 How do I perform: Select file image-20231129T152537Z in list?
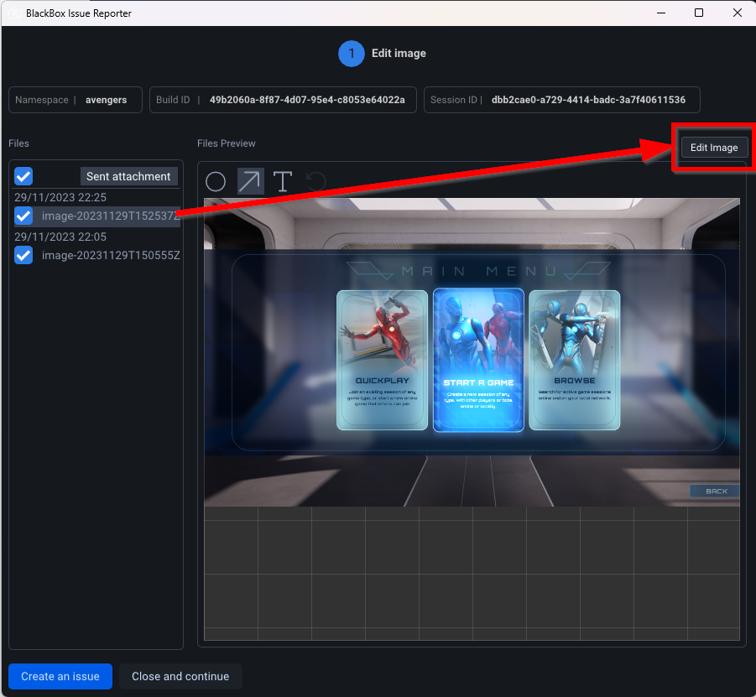tap(111, 216)
